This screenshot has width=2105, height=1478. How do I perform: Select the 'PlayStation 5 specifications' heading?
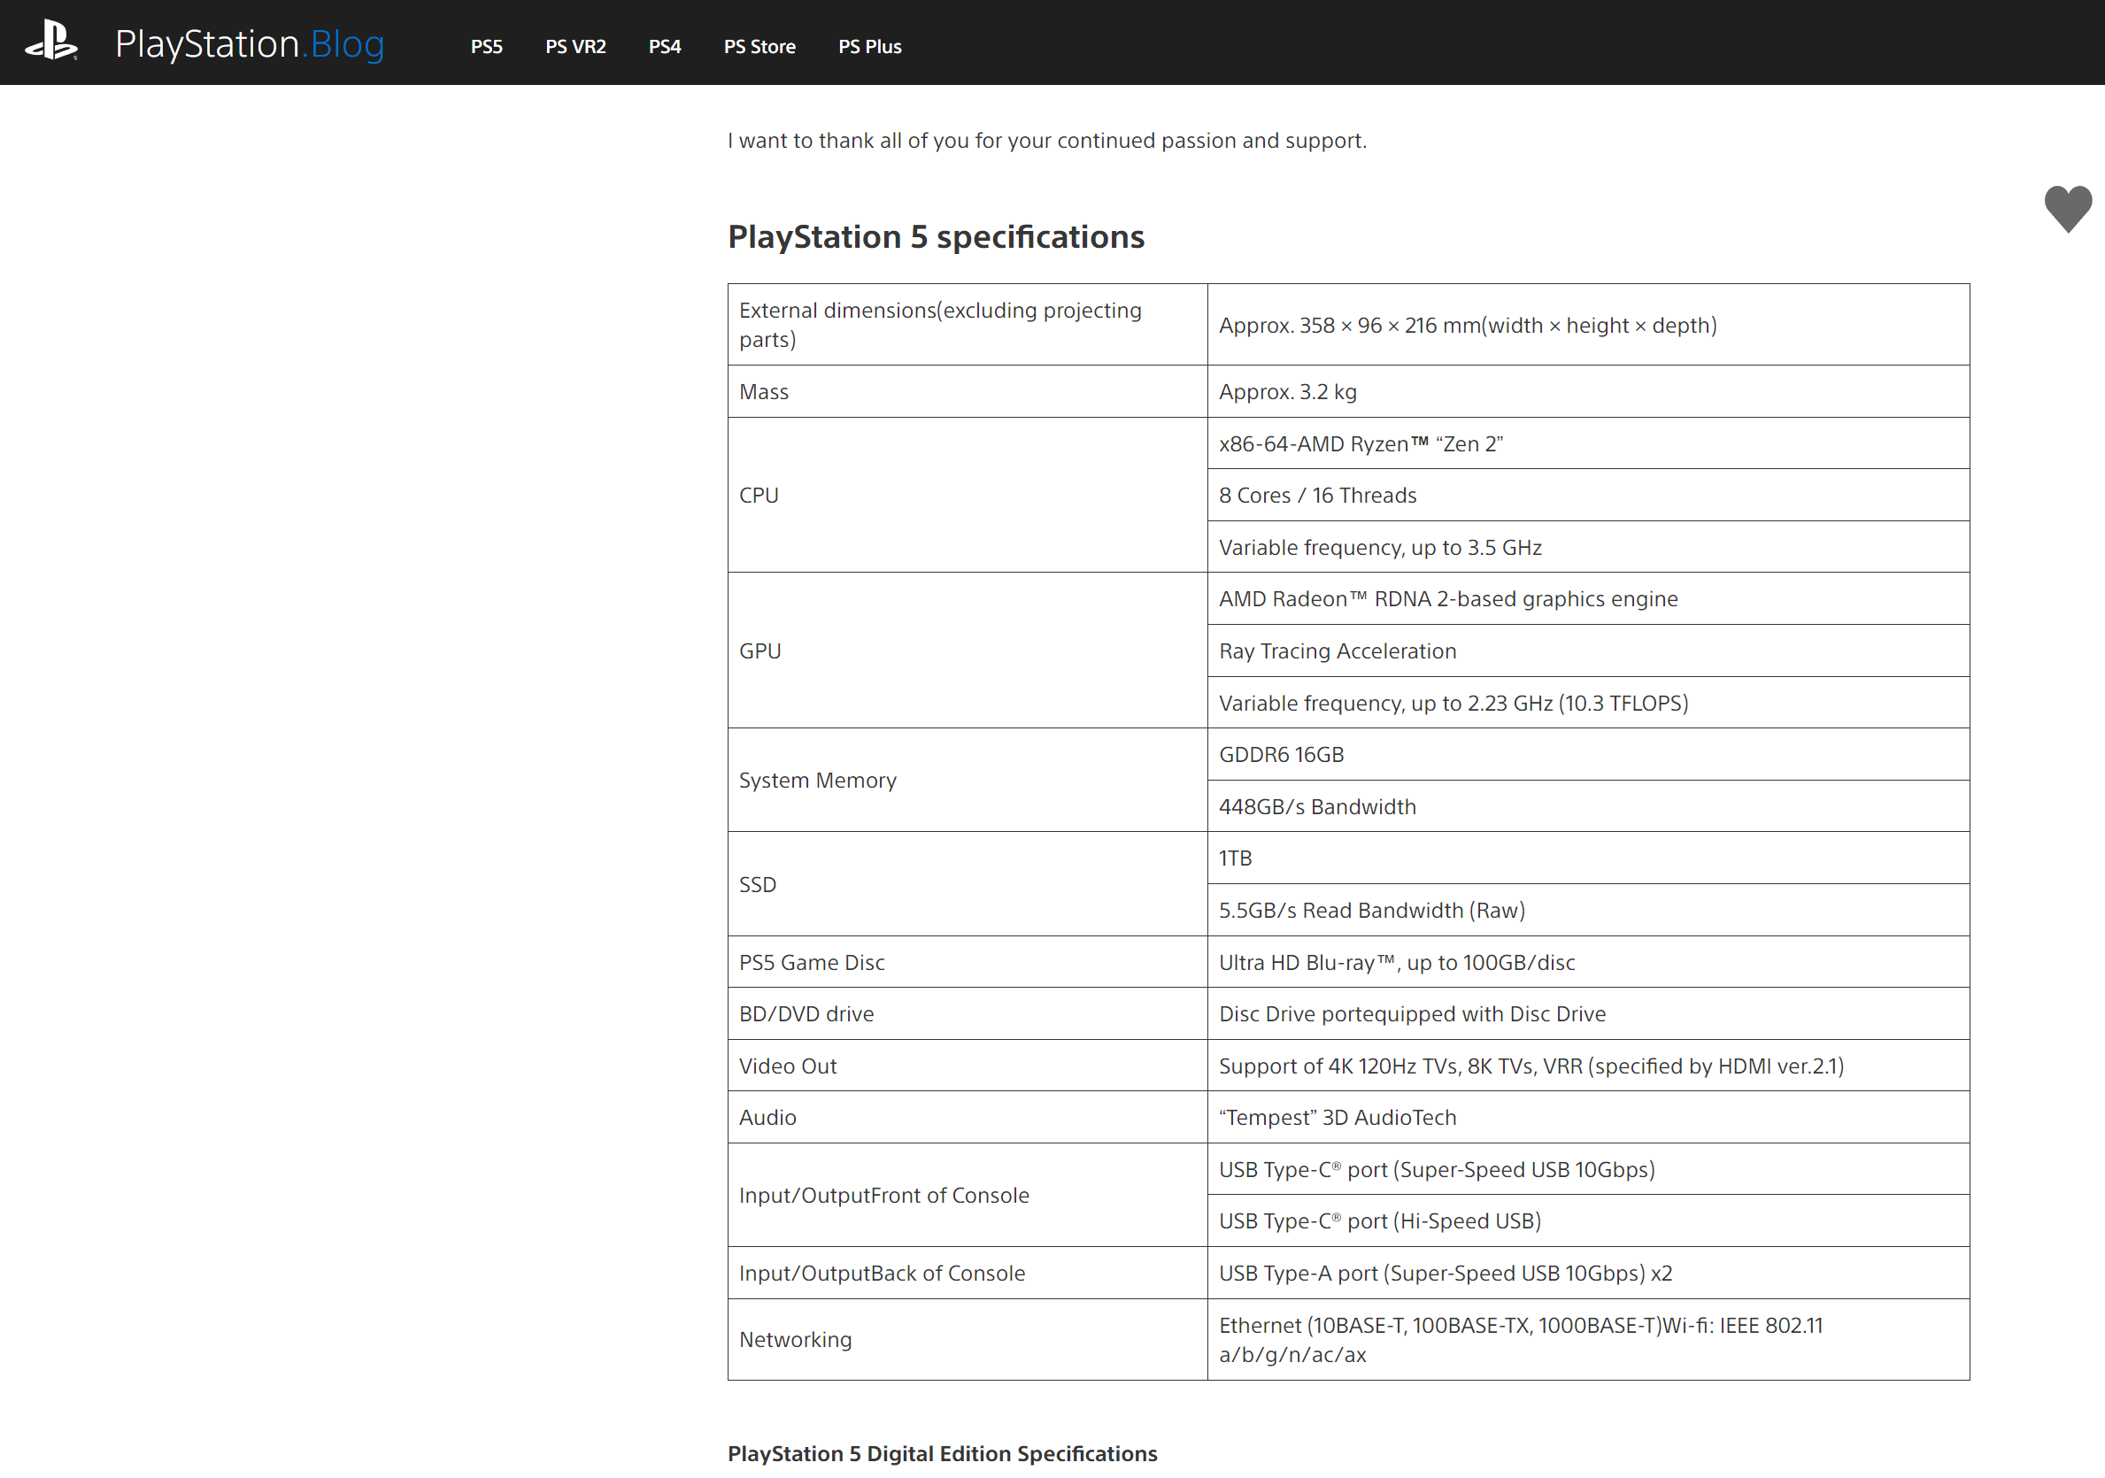click(936, 236)
